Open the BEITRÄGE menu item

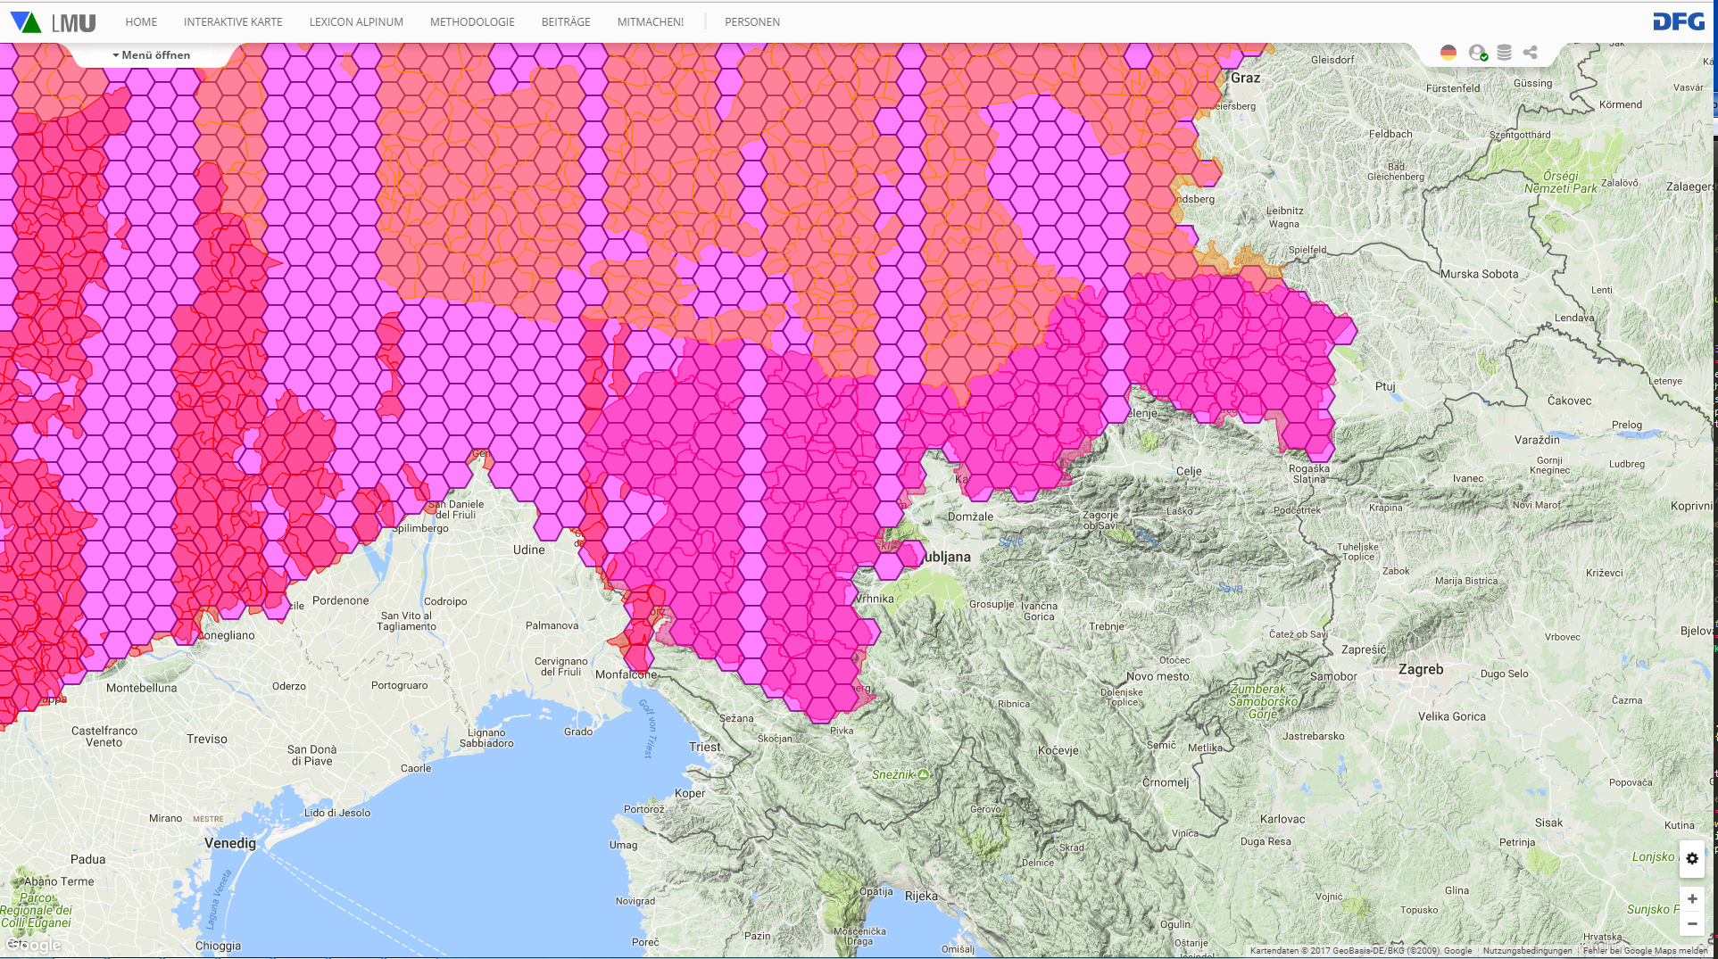click(566, 22)
